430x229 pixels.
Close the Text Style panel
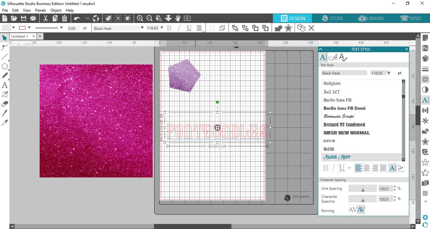point(406,49)
